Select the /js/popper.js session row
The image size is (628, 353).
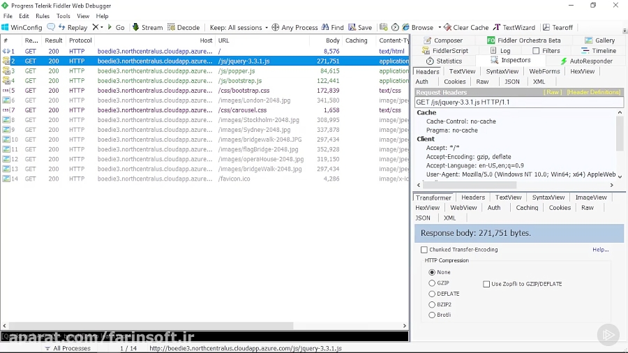tap(204, 71)
